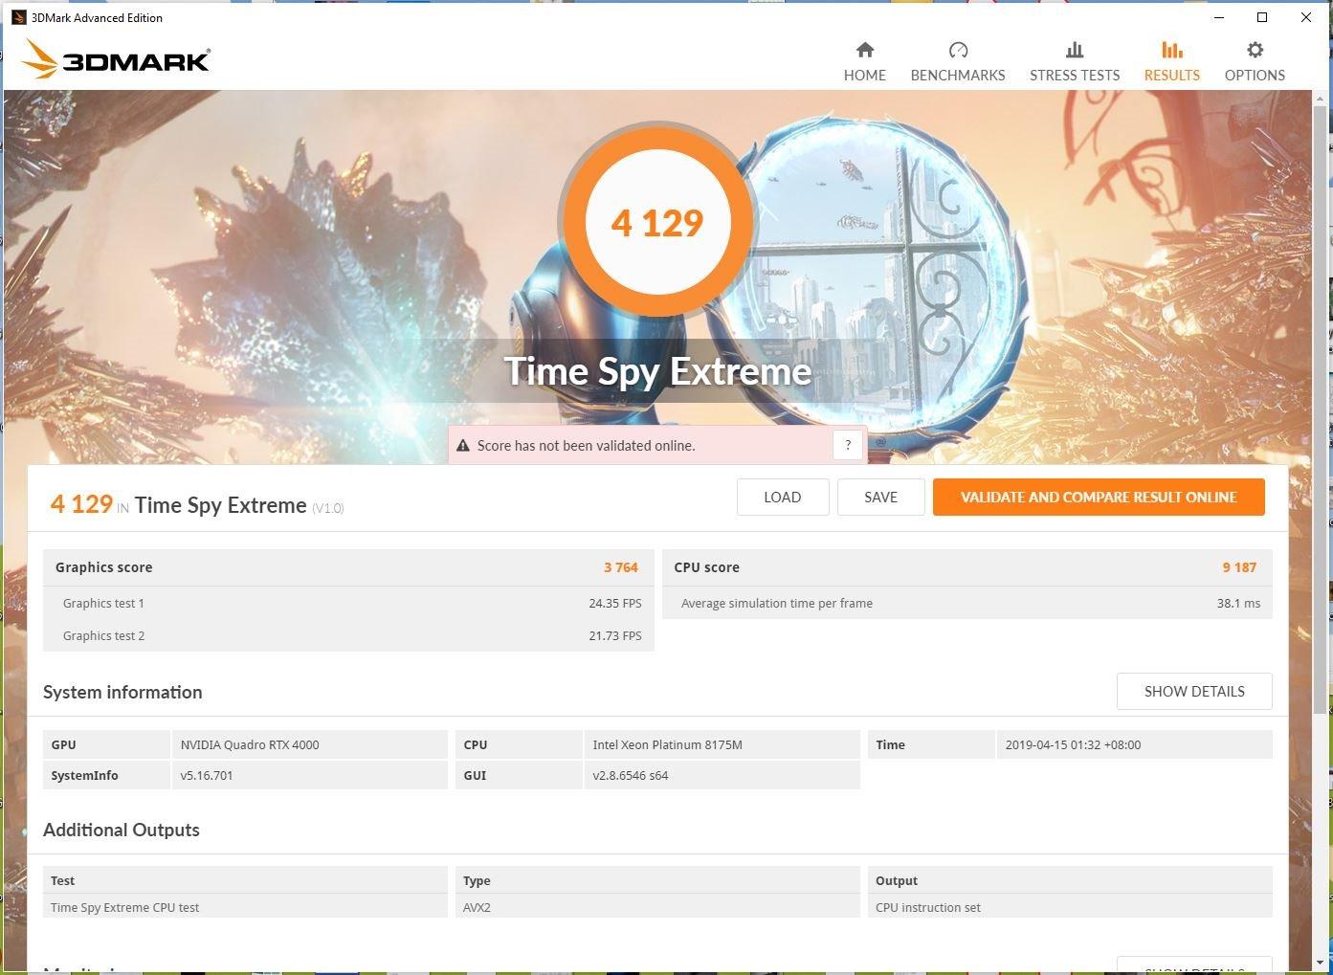Click the 3DMark title bar app icon

pyautogui.click(x=18, y=17)
